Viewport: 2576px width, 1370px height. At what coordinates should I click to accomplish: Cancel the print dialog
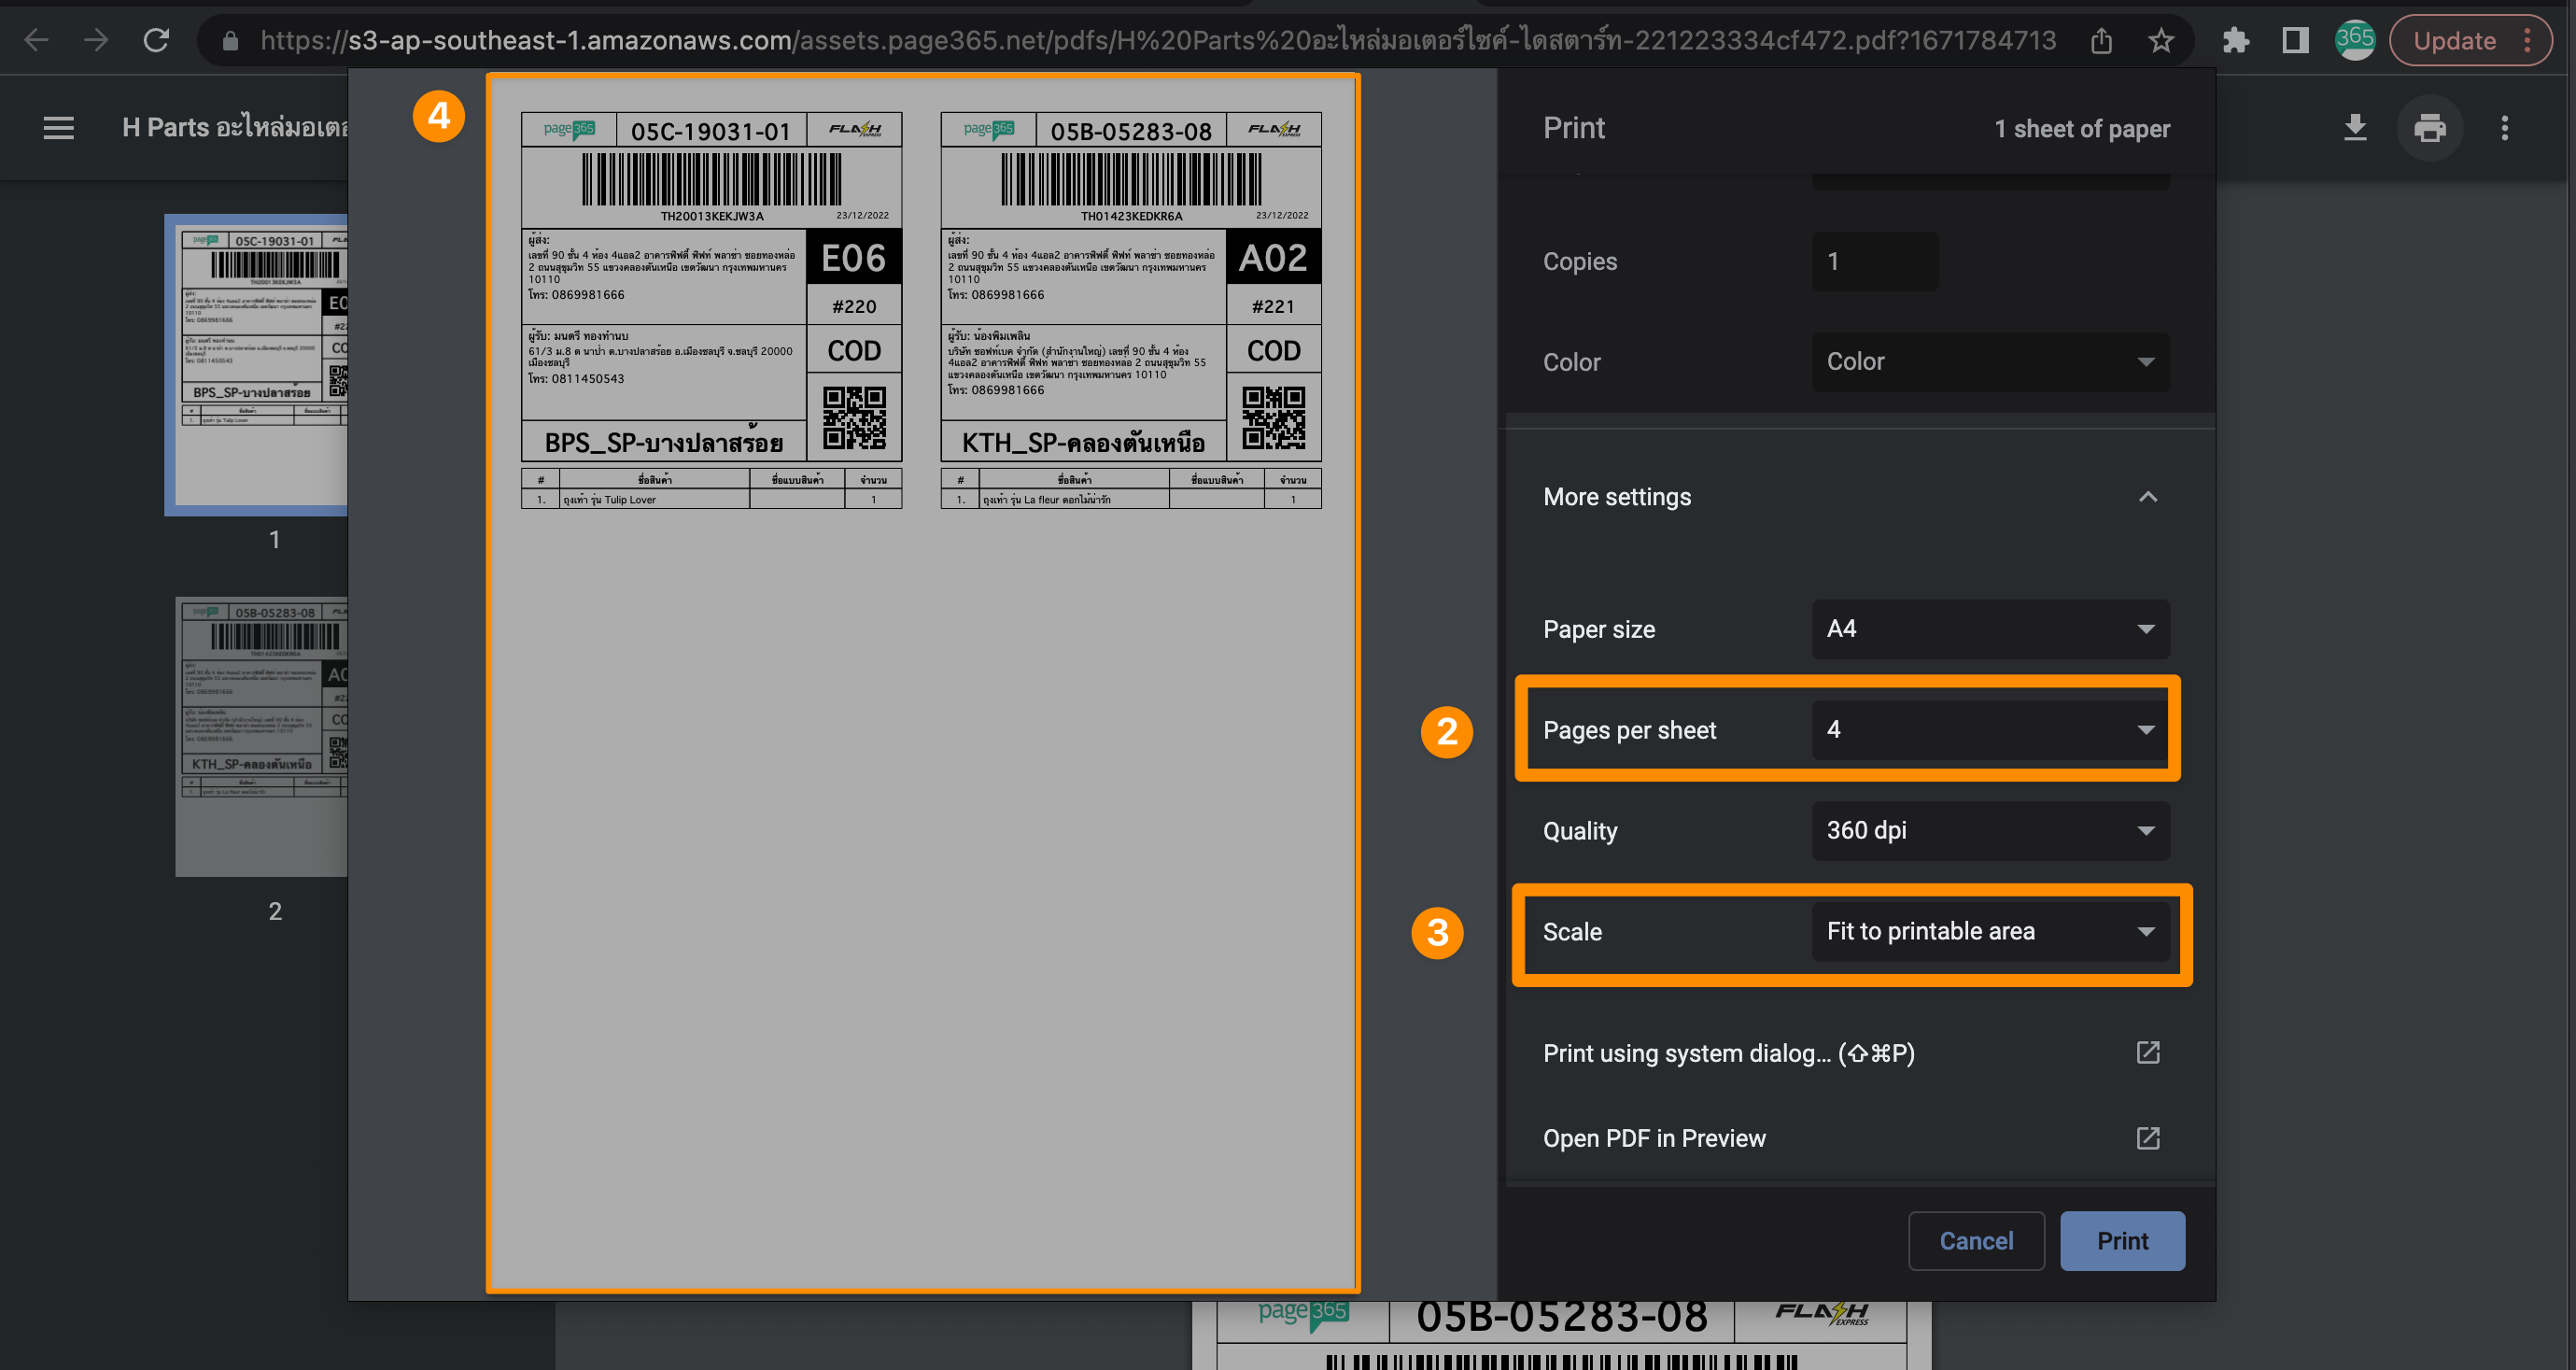click(x=1976, y=1241)
